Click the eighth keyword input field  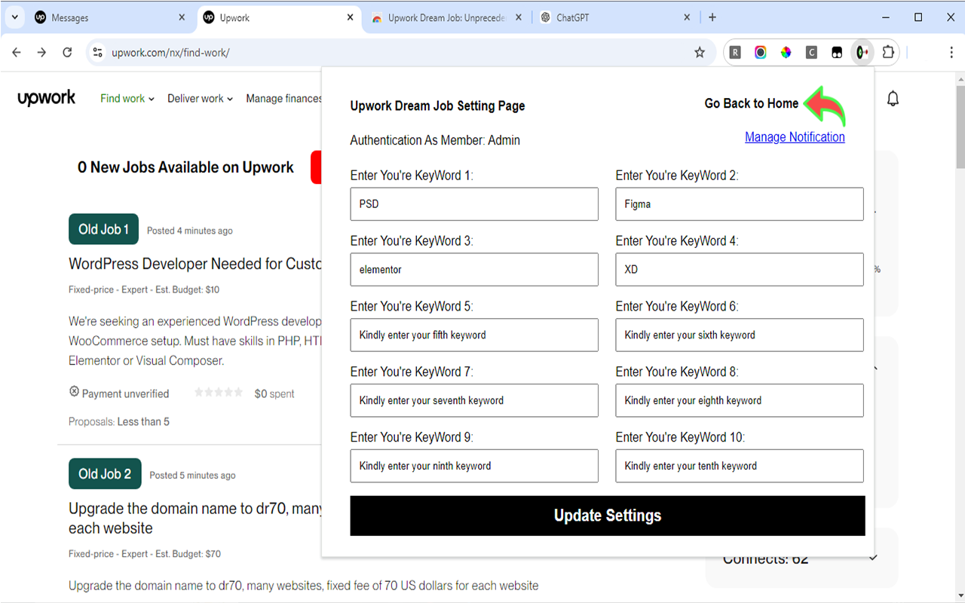740,400
